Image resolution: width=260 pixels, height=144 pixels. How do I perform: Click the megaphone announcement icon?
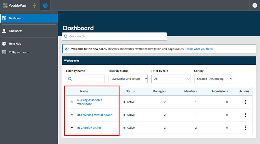coord(67,49)
